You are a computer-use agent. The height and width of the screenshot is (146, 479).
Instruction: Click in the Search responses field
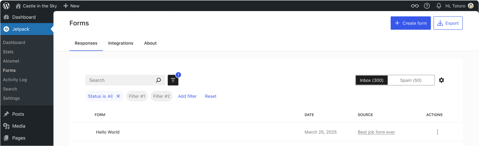(120, 80)
